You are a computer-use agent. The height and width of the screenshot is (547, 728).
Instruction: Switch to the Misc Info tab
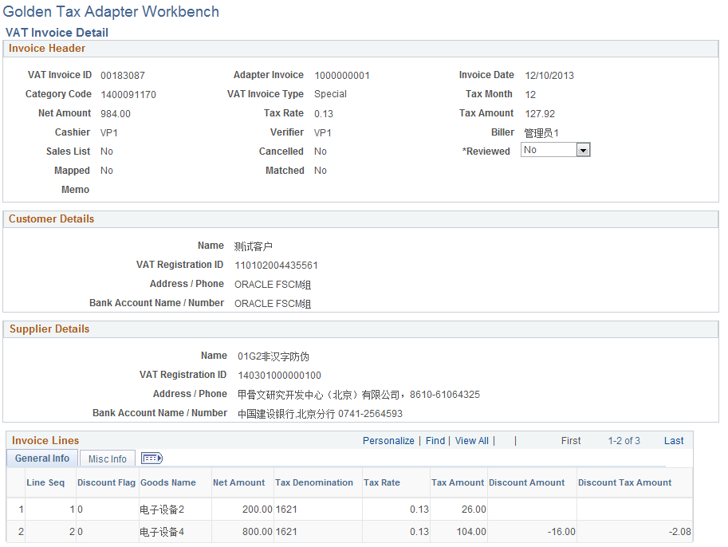pos(107,458)
